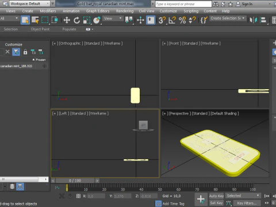276x207 pixels.
Task: Toggle scene explorer filter funnel icon
Action: pos(16,52)
